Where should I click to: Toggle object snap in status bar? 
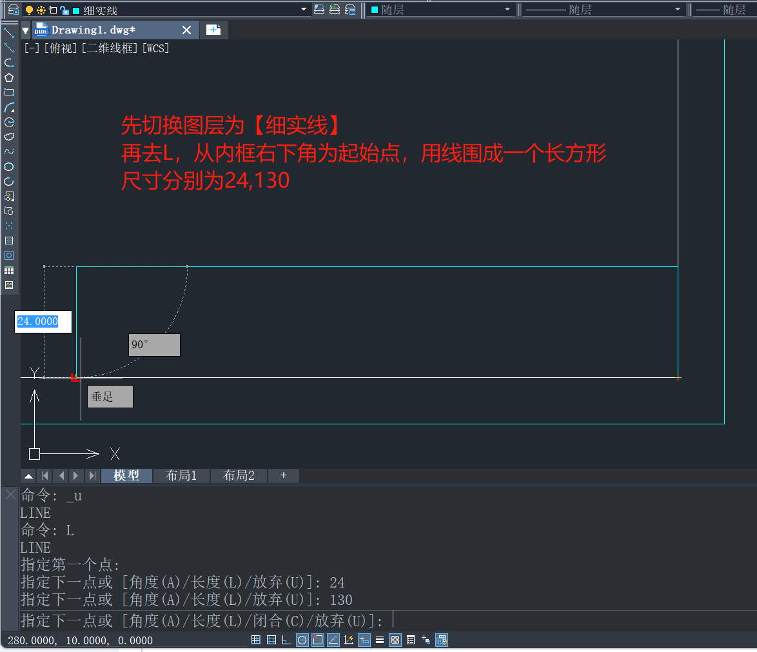coord(318,640)
